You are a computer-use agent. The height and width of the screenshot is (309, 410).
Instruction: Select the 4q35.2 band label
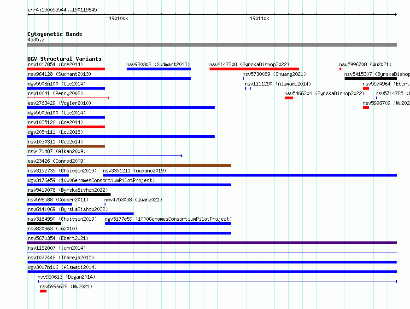point(36,40)
